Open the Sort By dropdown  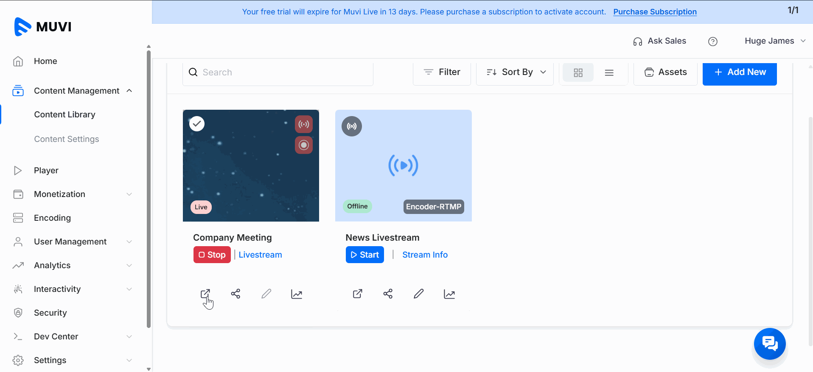click(516, 72)
